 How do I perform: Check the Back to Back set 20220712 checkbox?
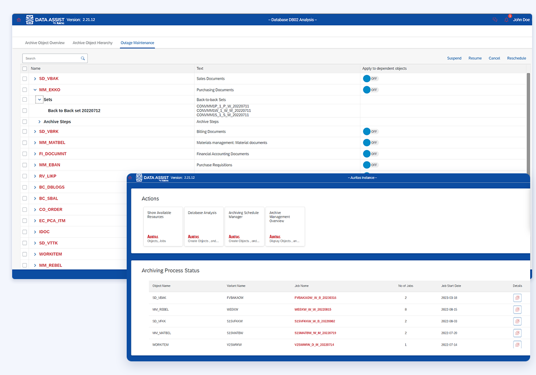(25, 111)
